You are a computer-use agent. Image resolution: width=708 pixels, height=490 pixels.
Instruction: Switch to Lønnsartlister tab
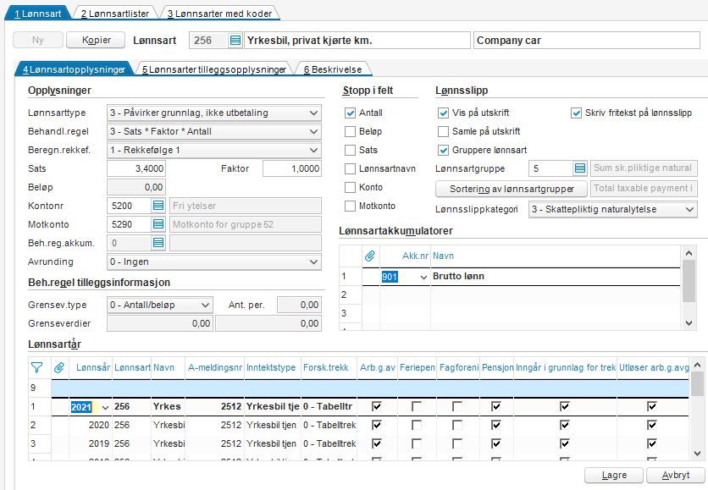point(114,14)
